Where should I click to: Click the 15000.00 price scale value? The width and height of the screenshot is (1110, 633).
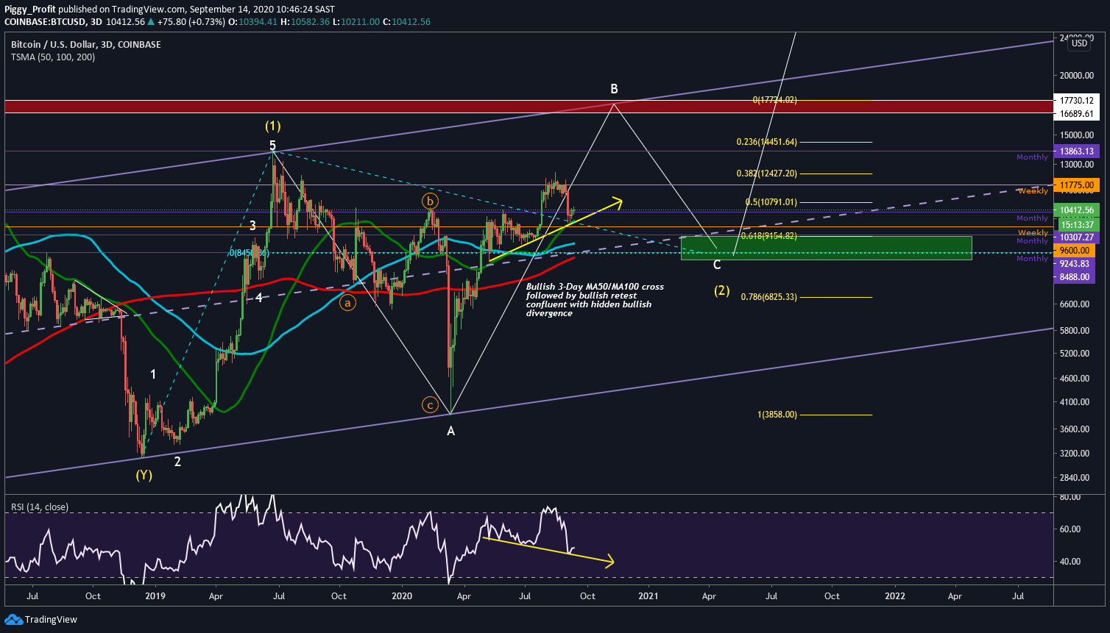tap(1076, 135)
